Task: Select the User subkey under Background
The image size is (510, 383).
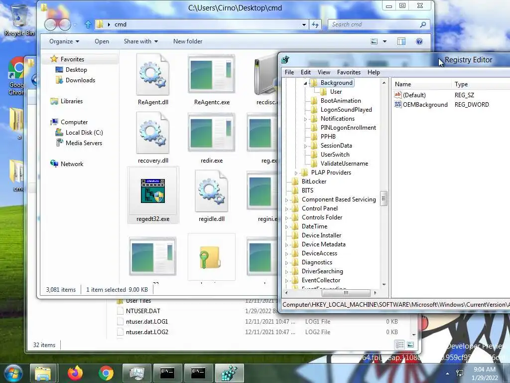Action: click(336, 92)
